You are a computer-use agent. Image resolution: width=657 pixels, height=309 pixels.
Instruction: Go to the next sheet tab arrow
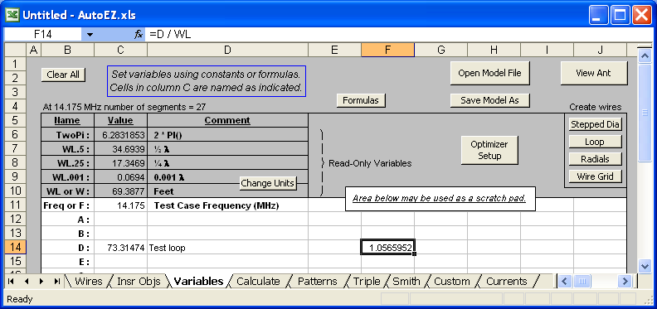tap(41, 282)
